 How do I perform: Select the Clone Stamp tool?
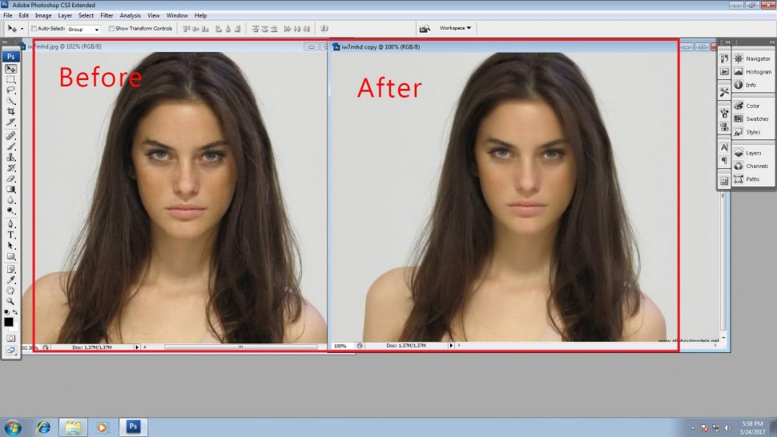[x=11, y=157]
